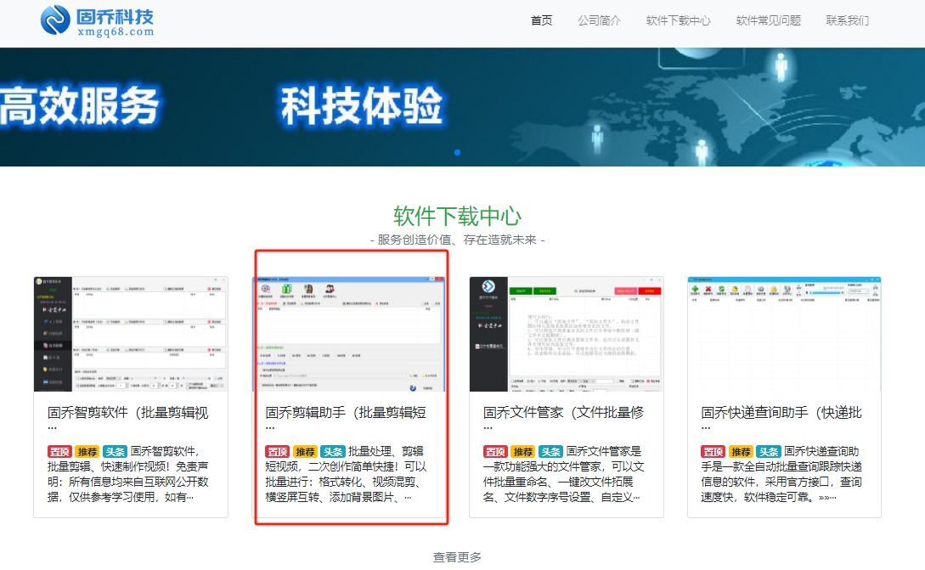
Task: Open 联系我们 in the navigation
Action: [847, 20]
